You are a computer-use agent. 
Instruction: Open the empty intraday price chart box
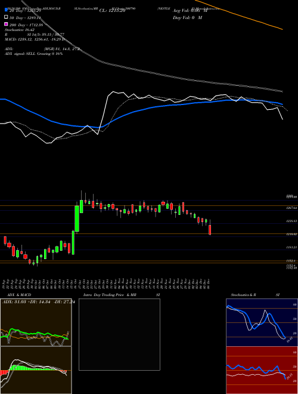119,334
